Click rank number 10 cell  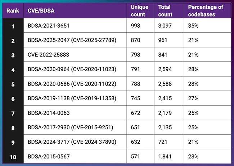pyautogui.click(x=13, y=156)
